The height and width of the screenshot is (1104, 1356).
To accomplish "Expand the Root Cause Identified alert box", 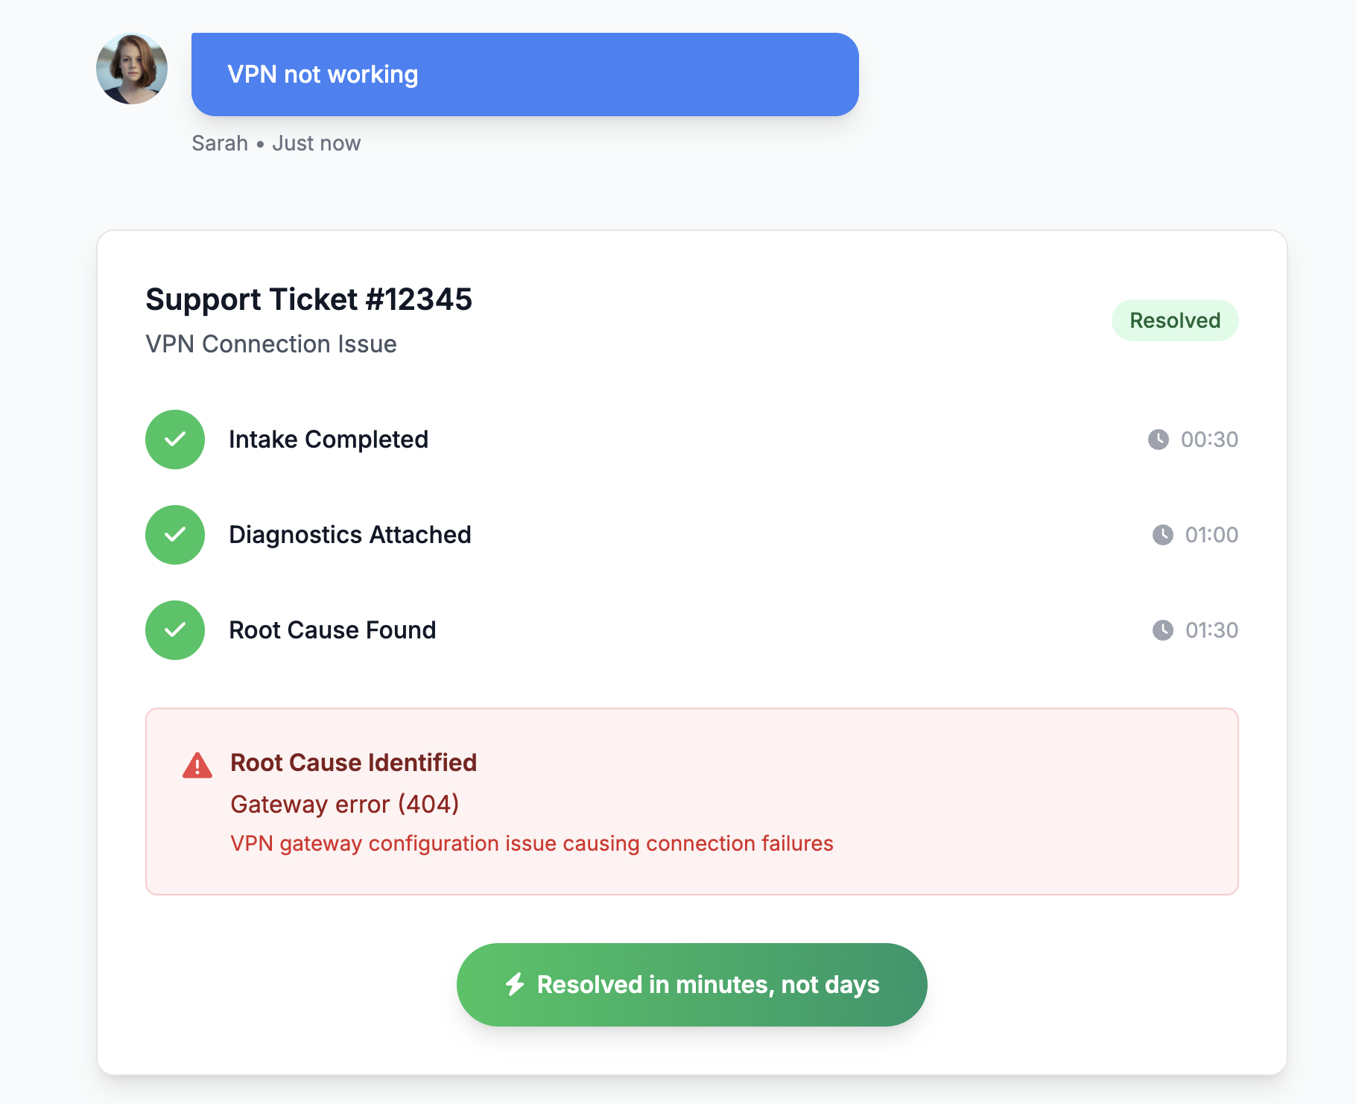I will 691,801.
